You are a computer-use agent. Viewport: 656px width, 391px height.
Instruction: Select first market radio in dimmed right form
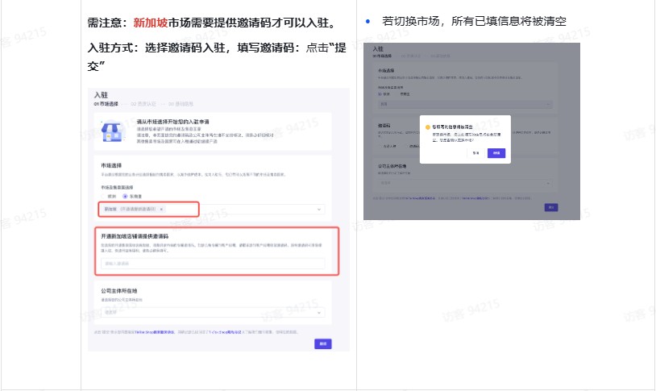click(x=380, y=93)
